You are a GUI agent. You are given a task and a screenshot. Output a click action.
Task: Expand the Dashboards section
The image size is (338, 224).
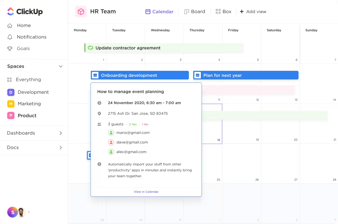[61, 133]
